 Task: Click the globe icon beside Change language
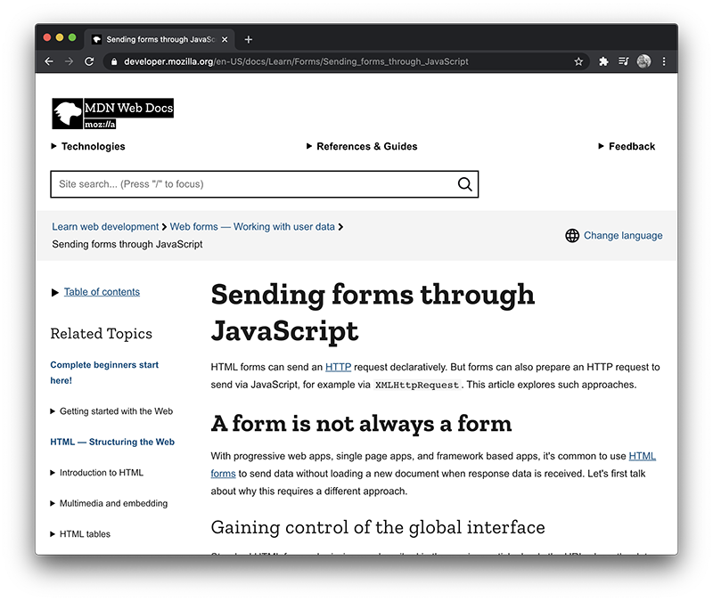pos(571,235)
